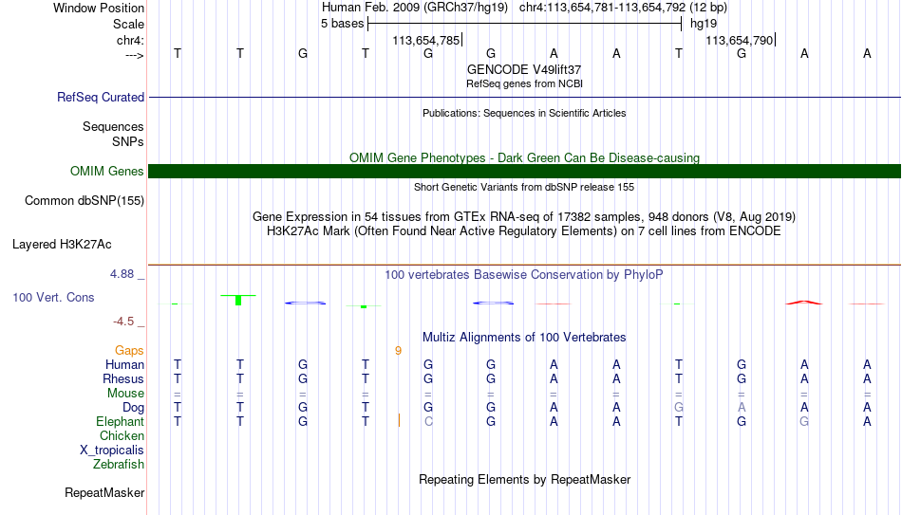The width and height of the screenshot is (902, 515).
Task: Open the GTEx Gene Expression track title
Action: pyautogui.click(x=524, y=216)
